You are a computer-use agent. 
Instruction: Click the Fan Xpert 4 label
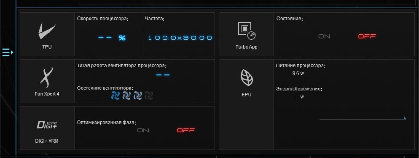click(47, 94)
